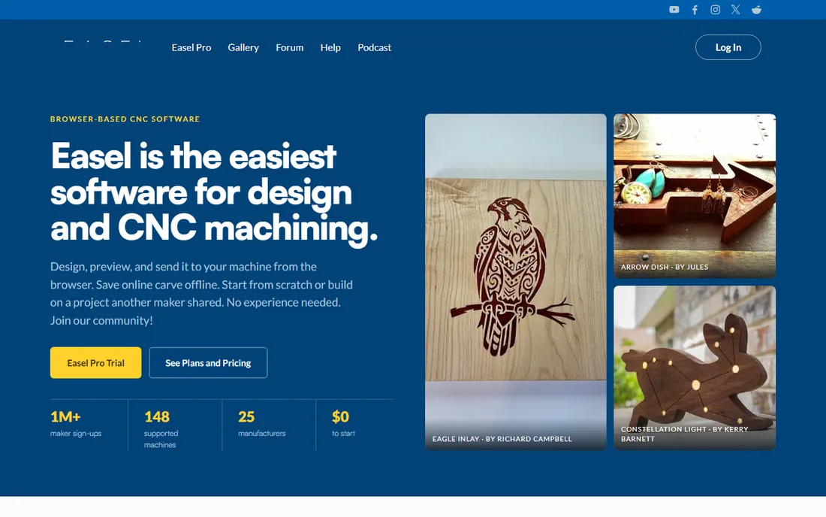Click the 'Easel is the easiest software' headline
Screen dimensions: 826x517
[214, 192]
